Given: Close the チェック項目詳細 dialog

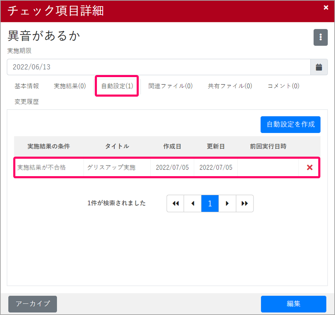Looking at the screenshot, I should pyautogui.click(x=326, y=8).
